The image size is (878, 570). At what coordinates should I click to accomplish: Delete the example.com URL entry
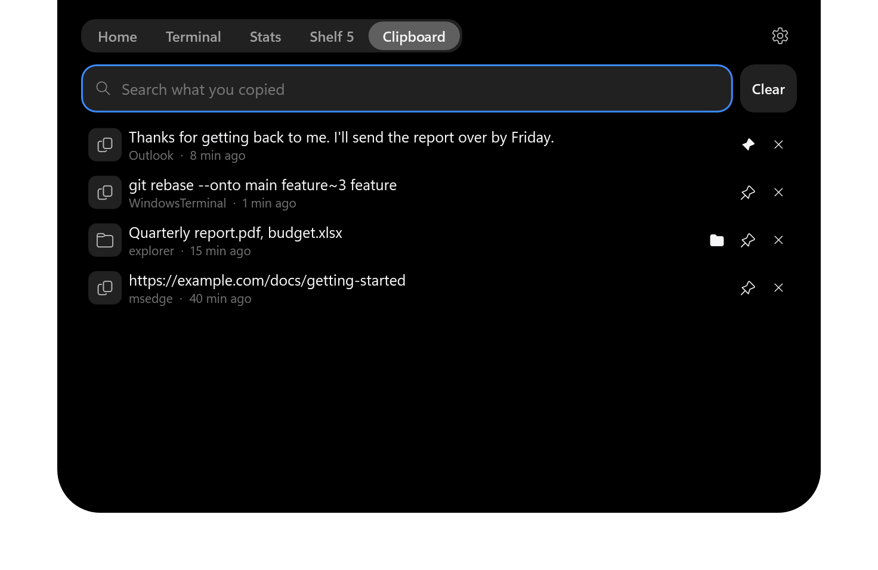tap(778, 288)
